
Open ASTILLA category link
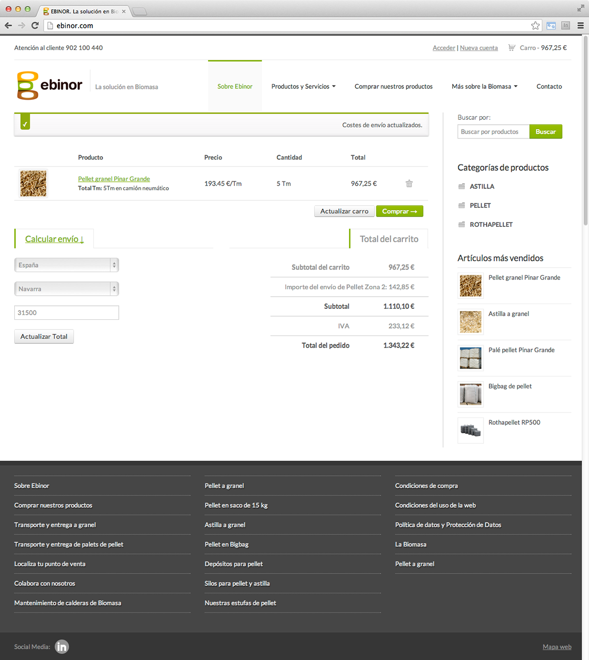coord(482,186)
